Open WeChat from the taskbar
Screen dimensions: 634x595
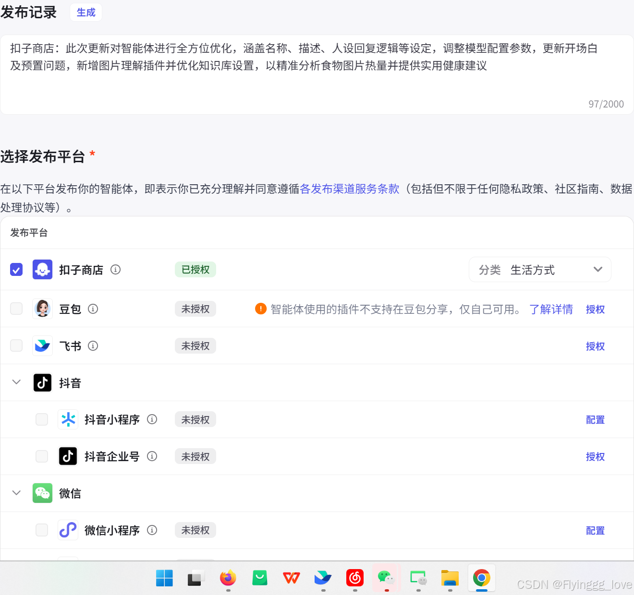tap(386, 578)
